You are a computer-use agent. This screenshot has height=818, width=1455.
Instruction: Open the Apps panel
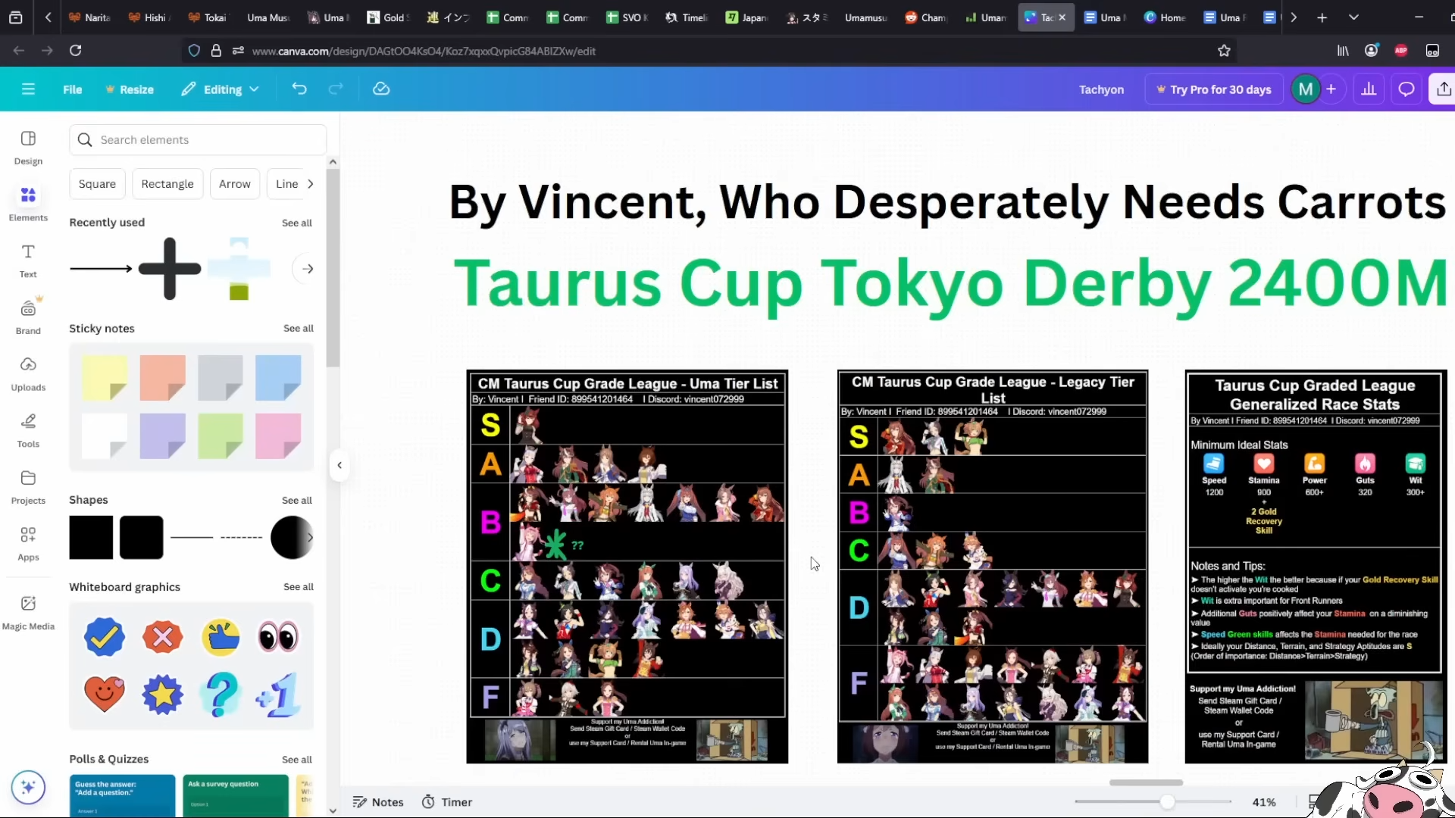pyautogui.click(x=28, y=543)
